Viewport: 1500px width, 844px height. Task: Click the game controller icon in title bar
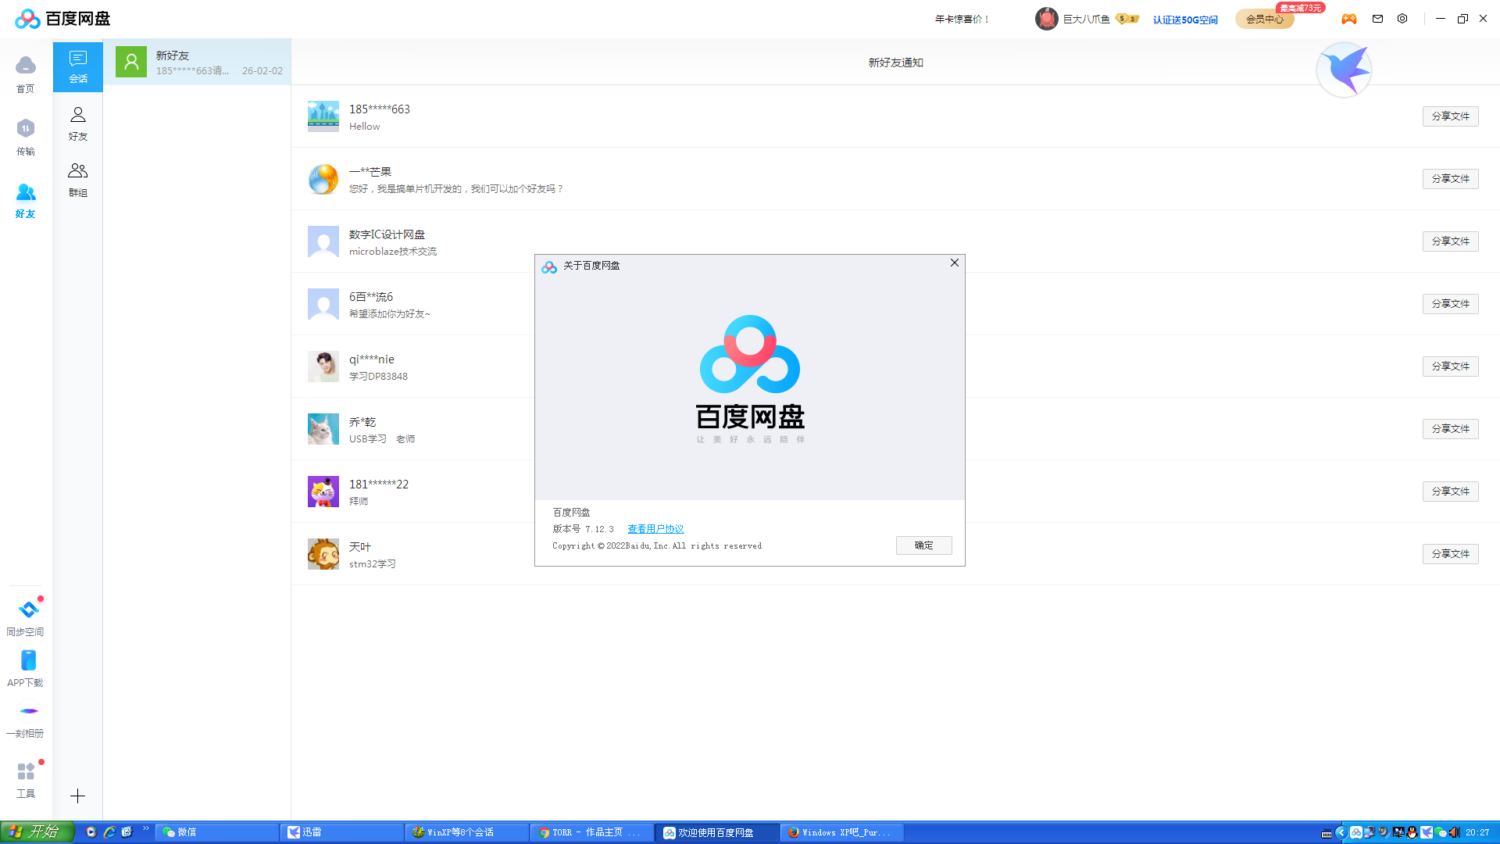point(1349,19)
